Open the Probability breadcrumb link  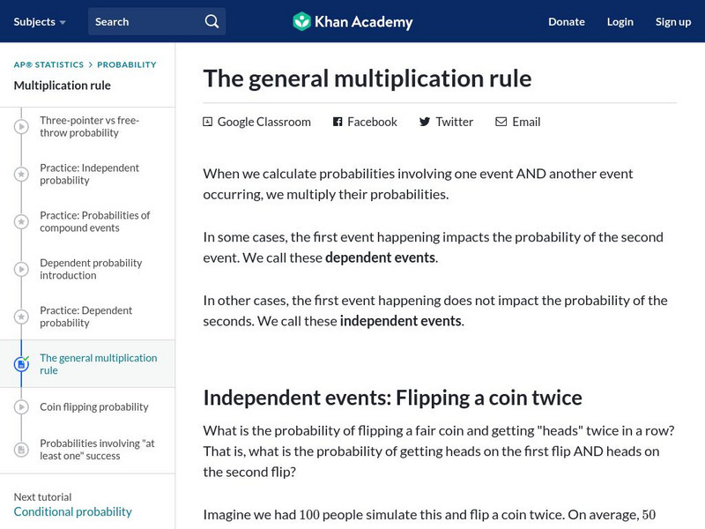pyautogui.click(x=127, y=64)
